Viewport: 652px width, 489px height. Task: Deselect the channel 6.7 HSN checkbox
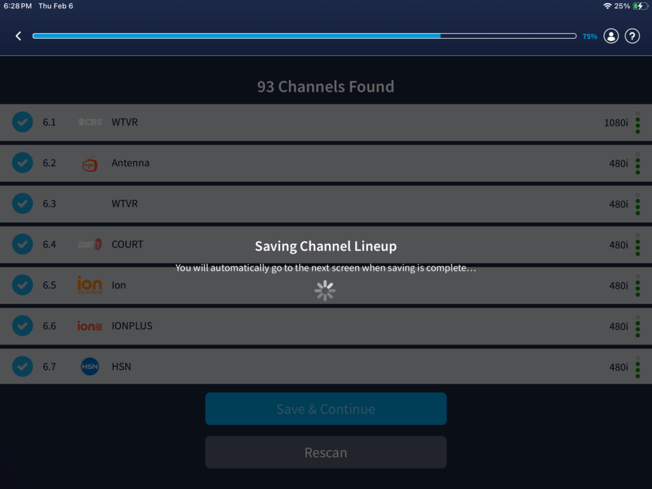pos(22,367)
